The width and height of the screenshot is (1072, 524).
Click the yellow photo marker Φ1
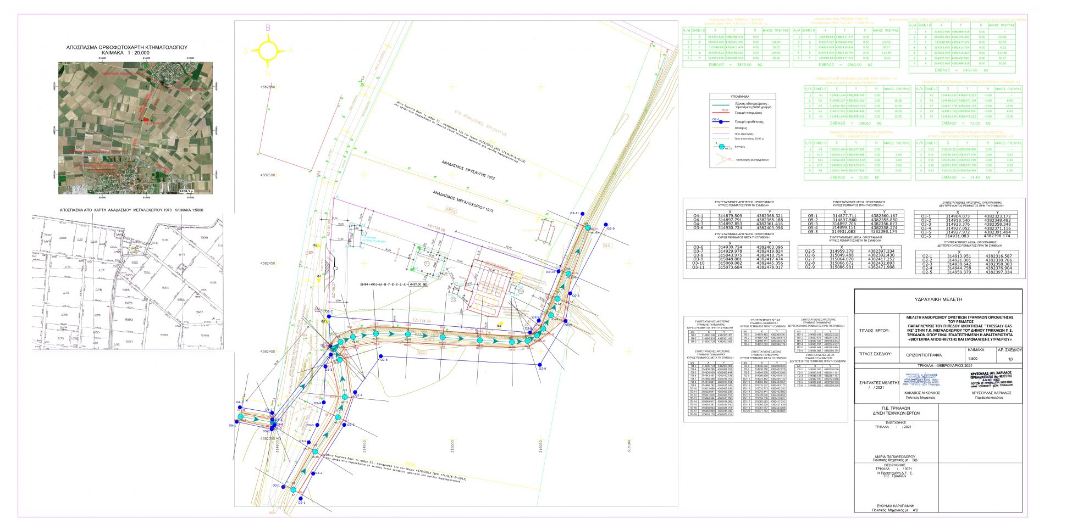[319, 278]
